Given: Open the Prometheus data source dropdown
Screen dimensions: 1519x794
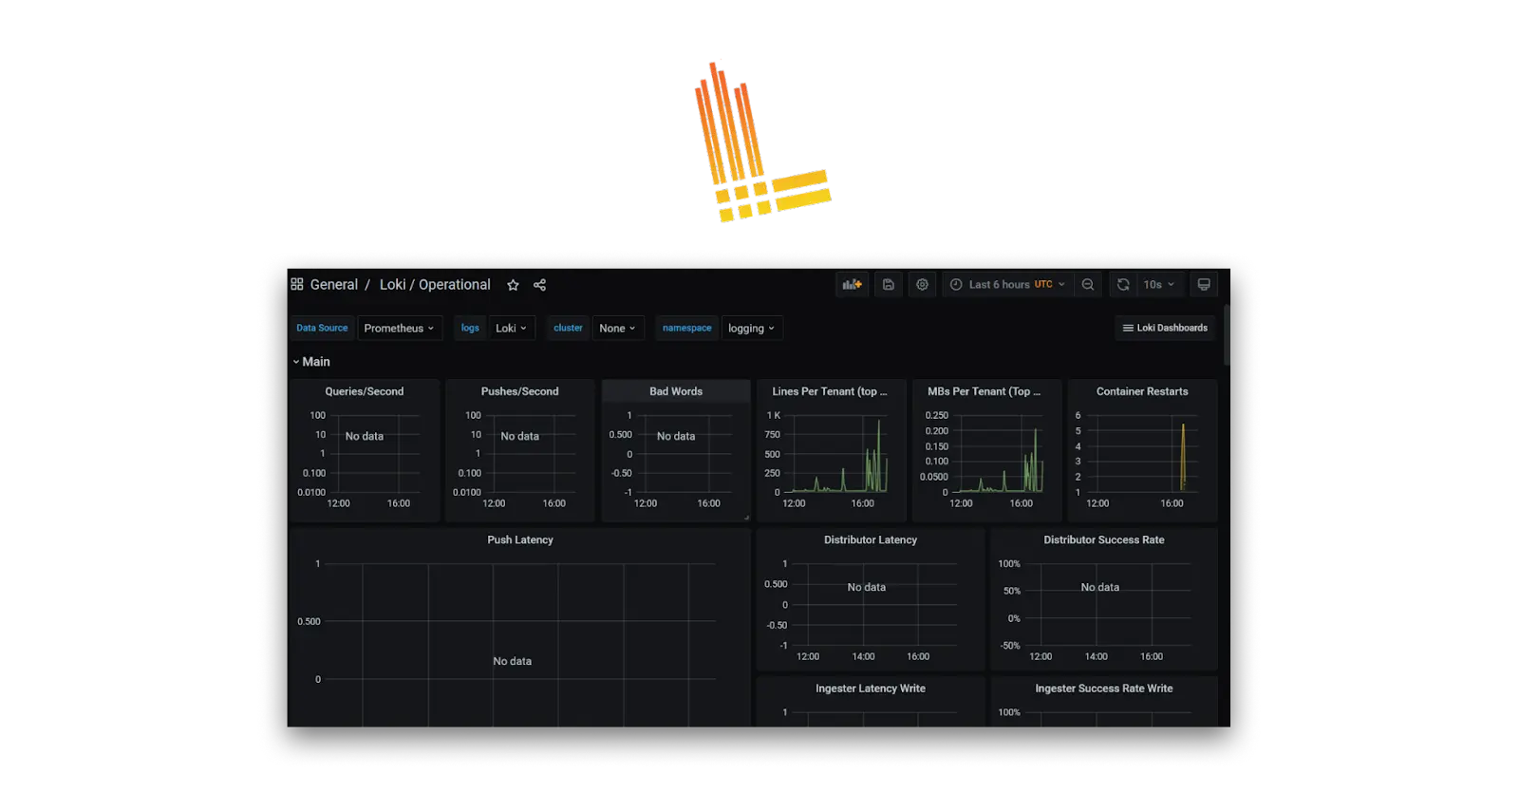Looking at the screenshot, I should click(399, 328).
